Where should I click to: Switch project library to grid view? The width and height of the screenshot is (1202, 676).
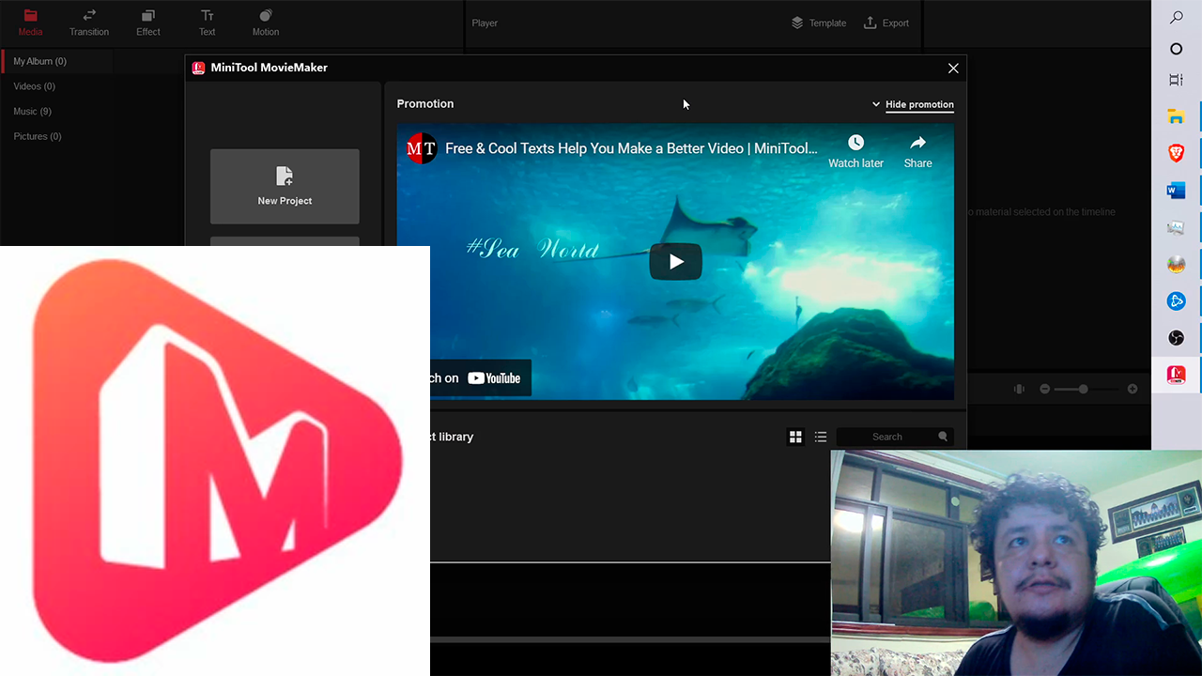[795, 437]
